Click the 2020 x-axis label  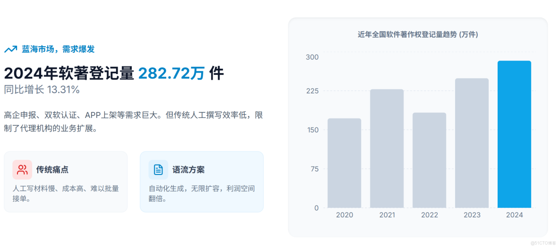tap(344, 215)
